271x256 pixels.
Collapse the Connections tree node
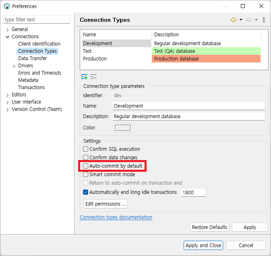[x=8, y=37]
